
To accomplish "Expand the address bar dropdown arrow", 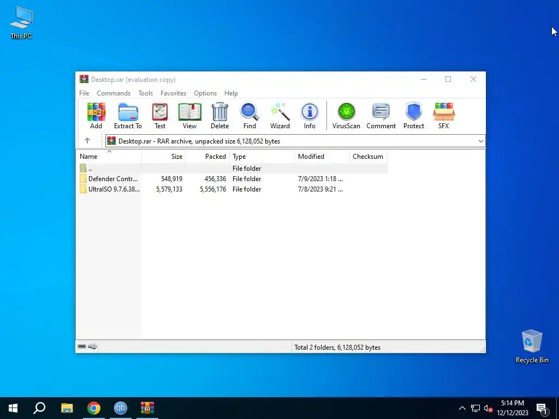I will pos(480,141).
